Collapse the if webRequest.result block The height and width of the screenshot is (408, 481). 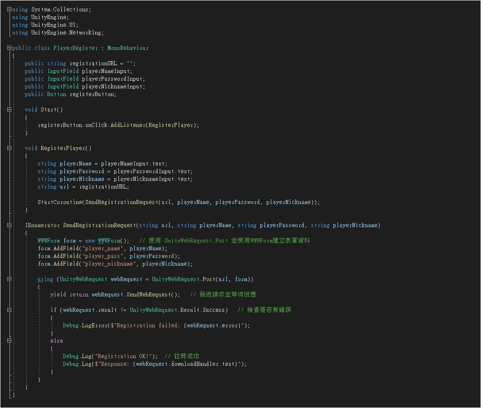click(x=9, y=310)
